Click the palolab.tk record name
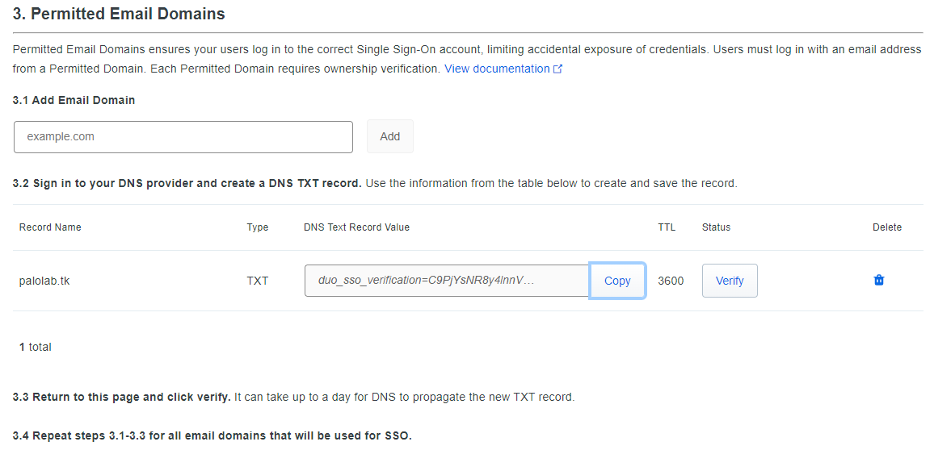The width and height of the screenshot is (934, 450). (x=44, y=281)
